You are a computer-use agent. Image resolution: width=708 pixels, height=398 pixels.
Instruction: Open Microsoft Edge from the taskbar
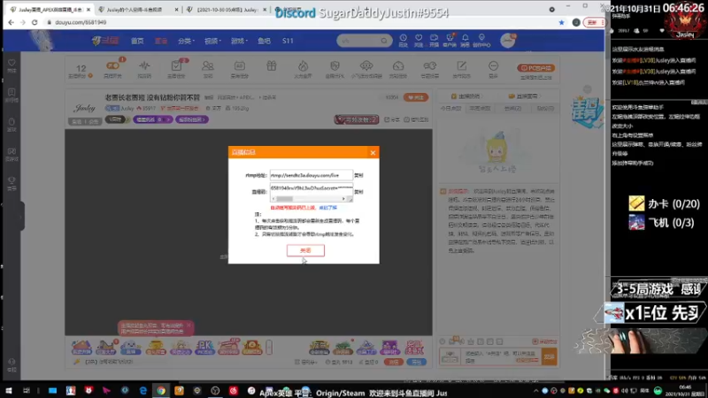(143, 391)
